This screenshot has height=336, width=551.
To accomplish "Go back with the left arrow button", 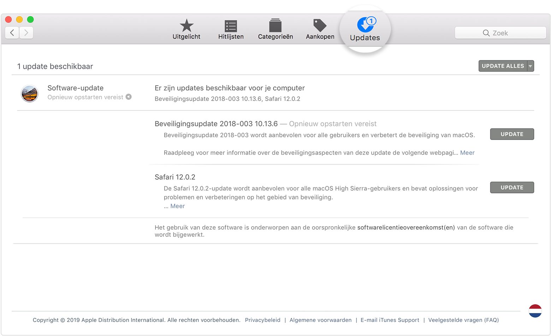I will [12, 33].
